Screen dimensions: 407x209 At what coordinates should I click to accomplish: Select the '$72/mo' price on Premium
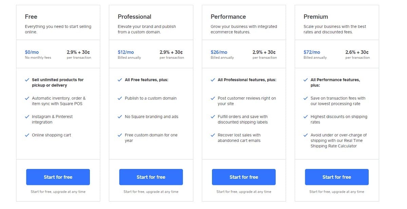coord(311,52)
